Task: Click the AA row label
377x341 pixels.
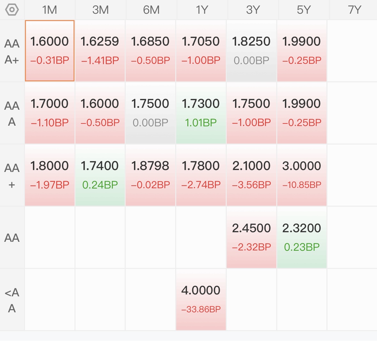Action: click(x=12, y=238)
